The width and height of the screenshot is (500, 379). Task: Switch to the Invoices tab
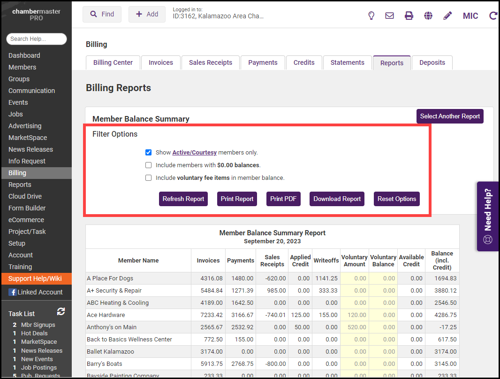(161, 62)
